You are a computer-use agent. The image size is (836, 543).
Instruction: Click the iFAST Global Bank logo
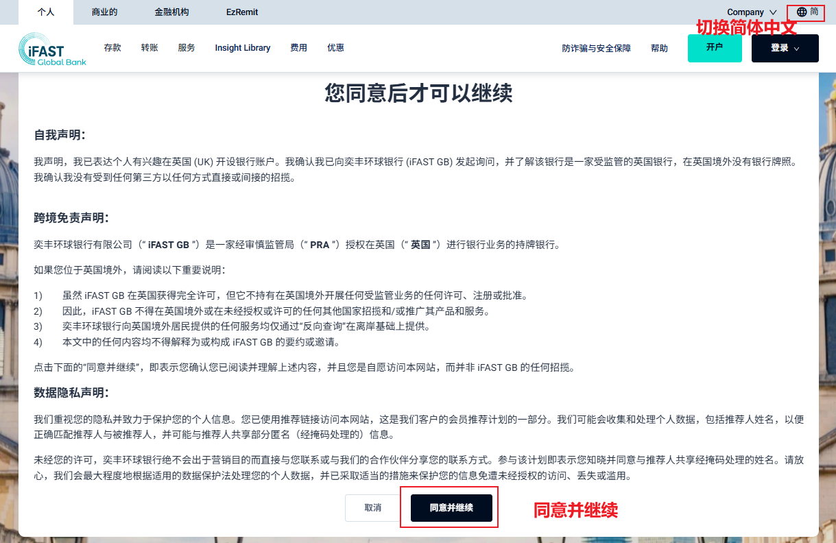tap(52, 49)
